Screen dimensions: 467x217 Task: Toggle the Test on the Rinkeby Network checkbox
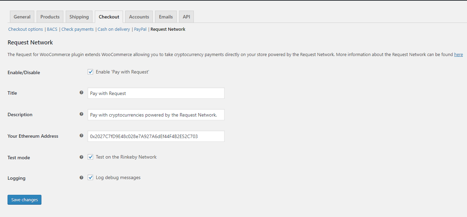pos(90,157)
